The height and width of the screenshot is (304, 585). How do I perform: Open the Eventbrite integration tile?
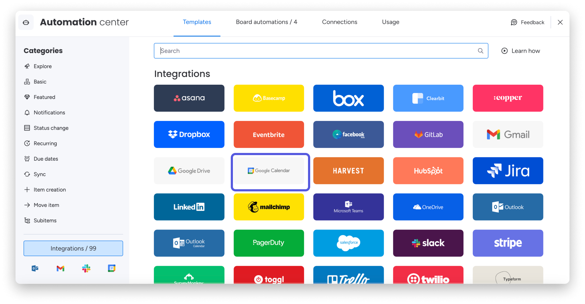coord(269,134)
